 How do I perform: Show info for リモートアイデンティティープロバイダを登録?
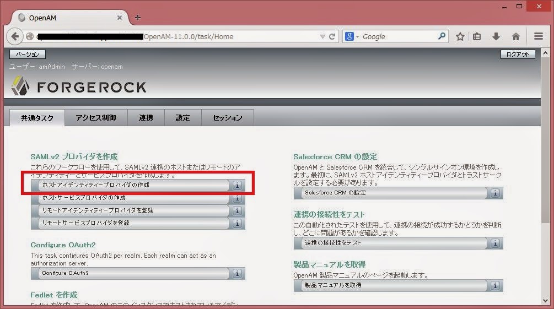238,210
